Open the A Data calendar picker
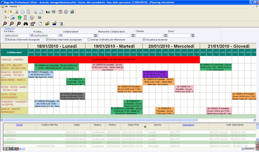The image size is (259, 152). (x=60, y=35)
